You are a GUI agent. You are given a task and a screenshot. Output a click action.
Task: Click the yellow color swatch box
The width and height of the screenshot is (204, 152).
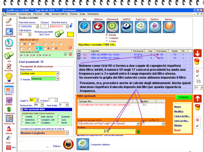pyautogui.click(x=70, y=34)
